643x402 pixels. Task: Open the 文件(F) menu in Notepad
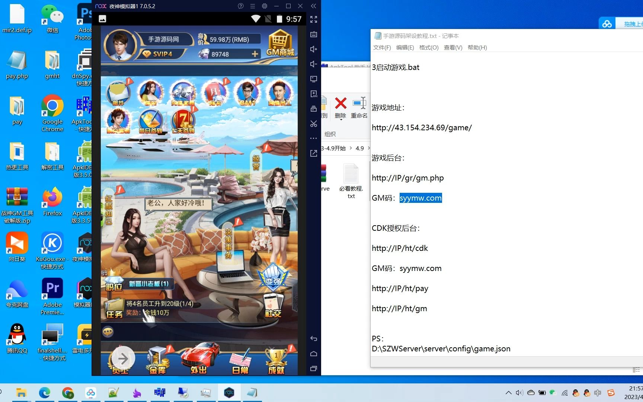coord(382,47)
